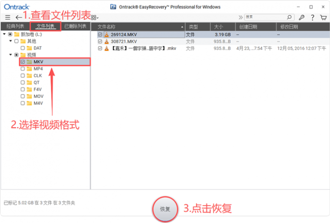Select the M4V folder icon
The width and height of the screenshot is (330, 223).
click(29, 103)
